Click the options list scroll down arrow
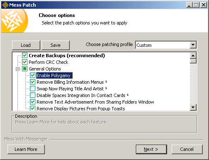This screenshot has height=160, width=209. (193, 107)
